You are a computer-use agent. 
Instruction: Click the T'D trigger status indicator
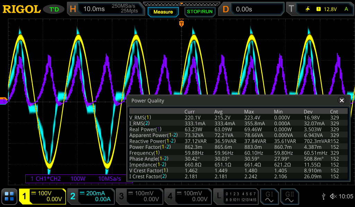click(x=54, y=9)
